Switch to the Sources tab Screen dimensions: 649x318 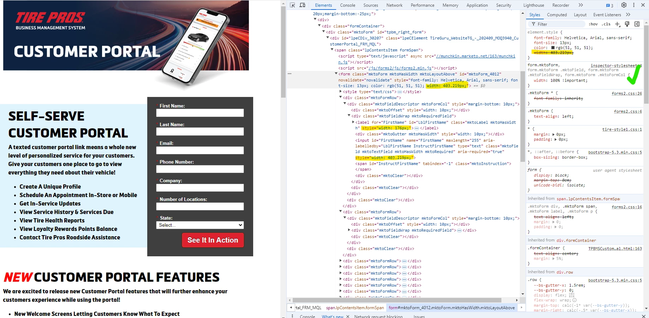point(370,5)
